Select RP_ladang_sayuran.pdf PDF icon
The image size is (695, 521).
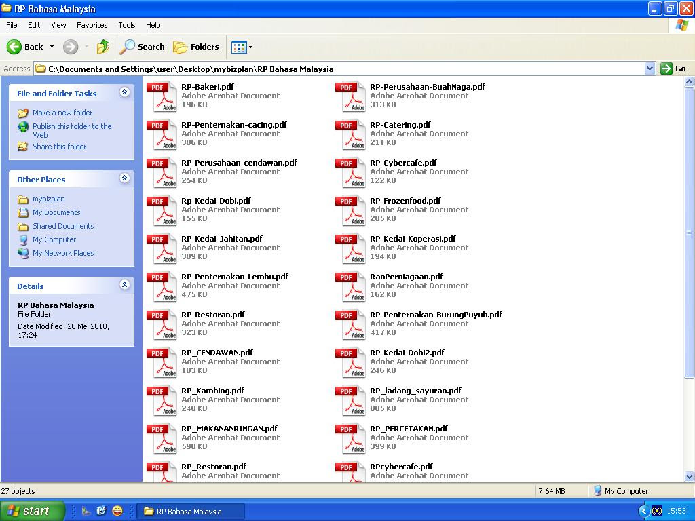tap(351, 401)
